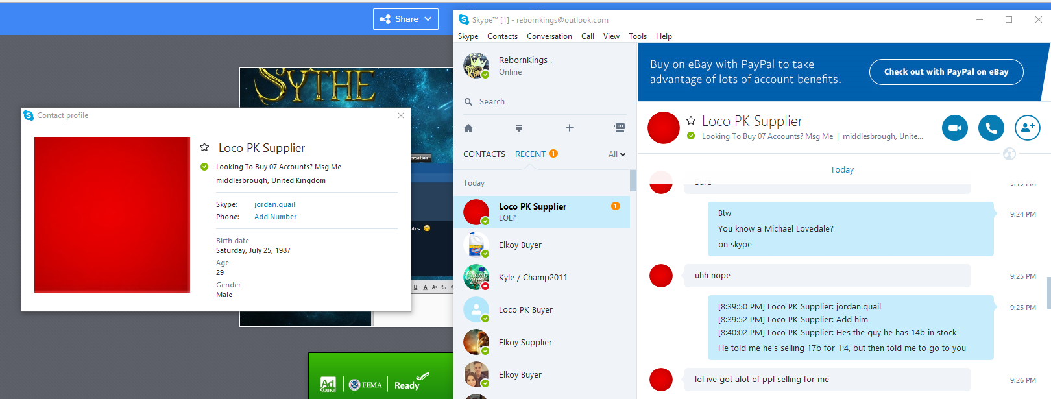Click the quoted jordan.quail message block
Screen dimensions: 1051x399
pyautogui.click(x=851, y=328)
